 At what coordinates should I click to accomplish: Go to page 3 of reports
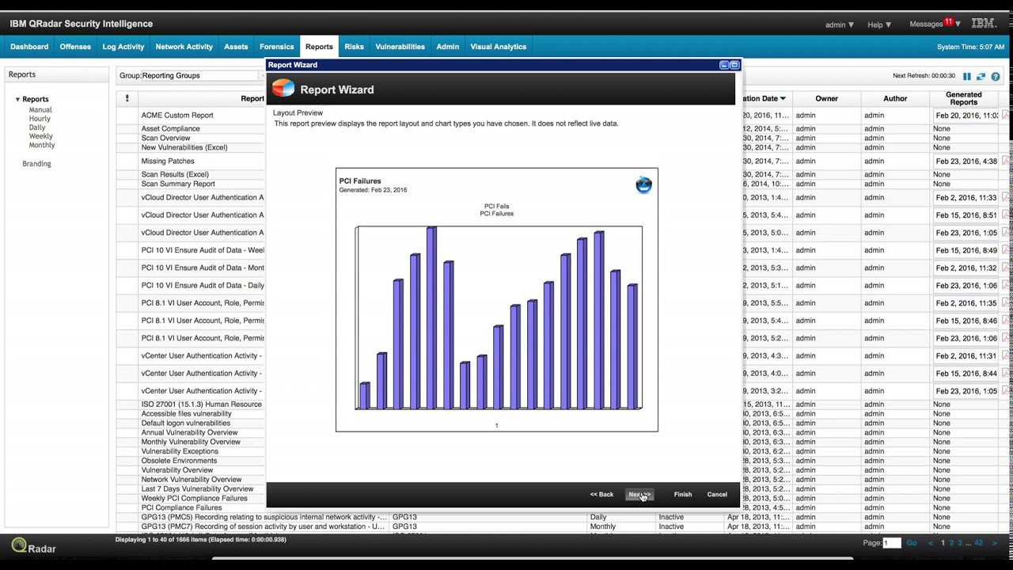[960, 543]
